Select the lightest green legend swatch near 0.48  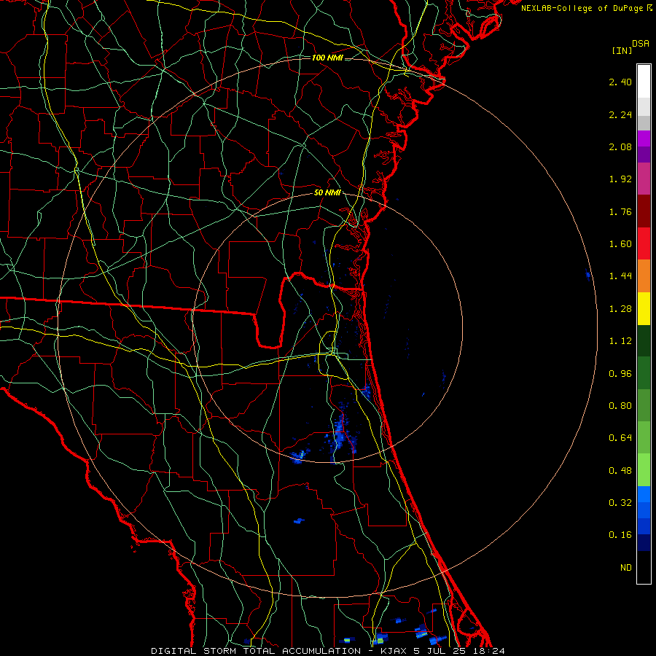tap(644, 470)
